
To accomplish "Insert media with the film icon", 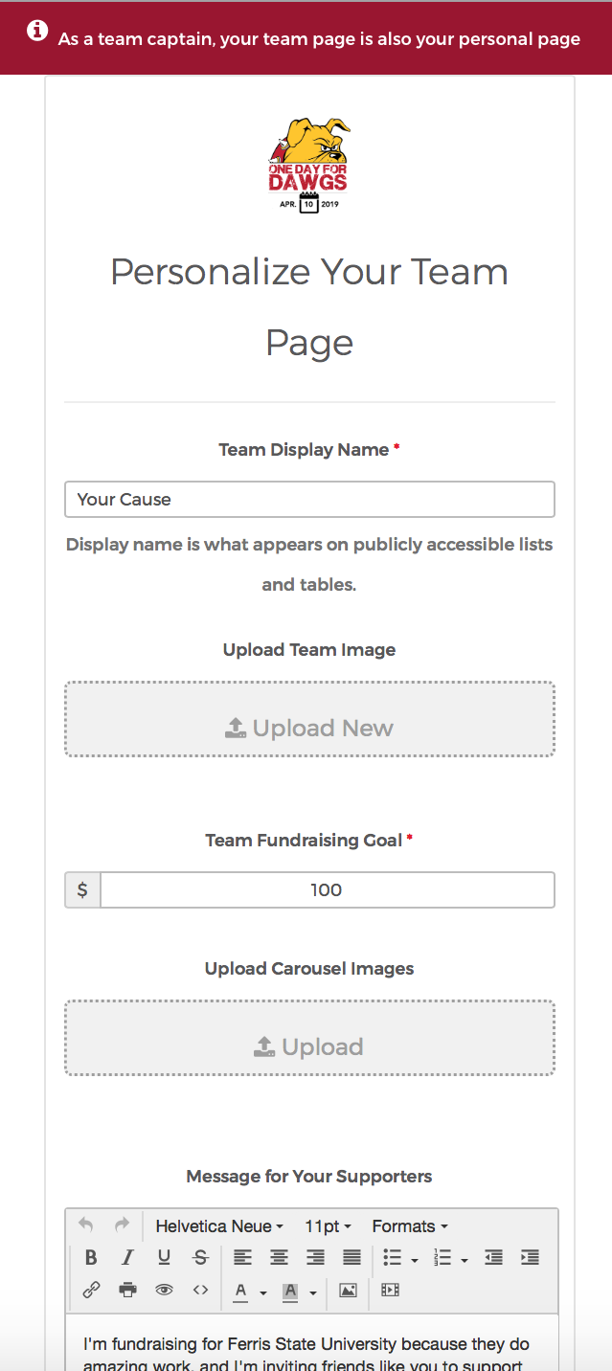I will pyautogui.click(x=390, y=1290).
